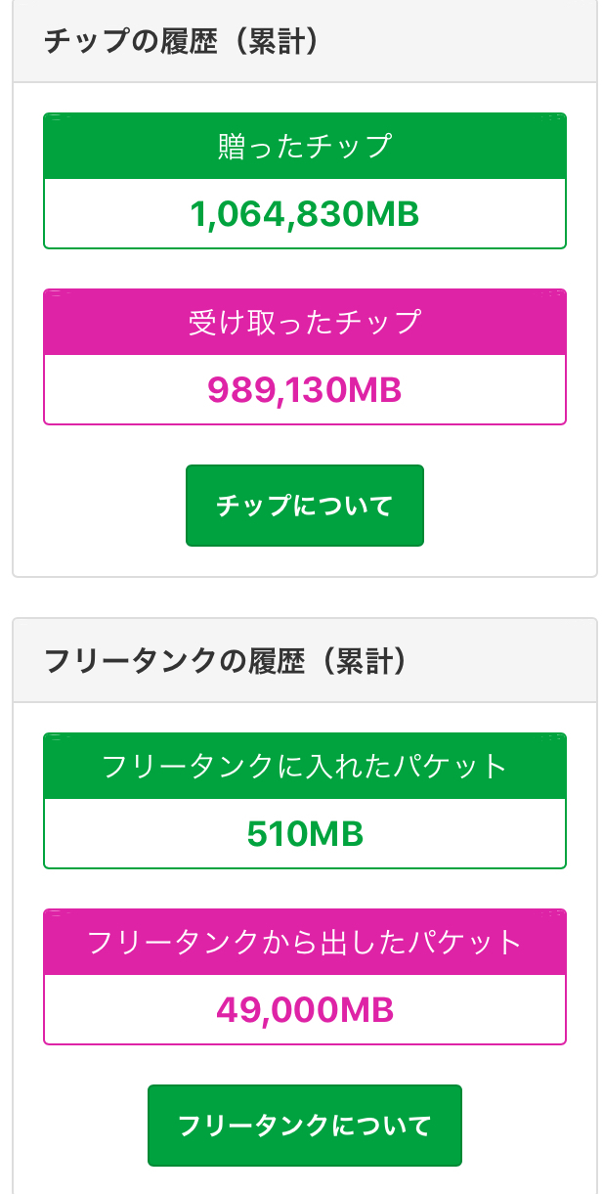Click empty space left of チップについて button

pos(108,506)
